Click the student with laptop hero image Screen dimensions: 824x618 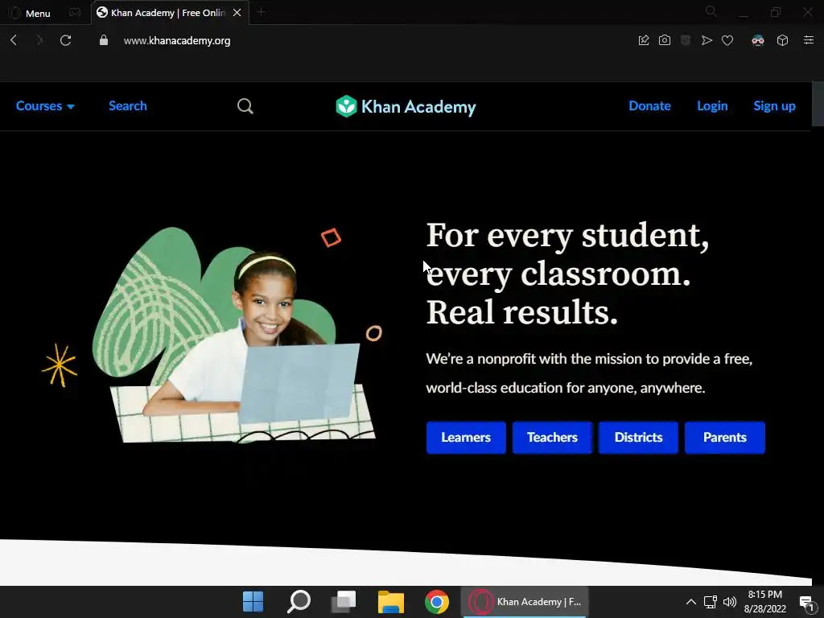click(234, 335)
